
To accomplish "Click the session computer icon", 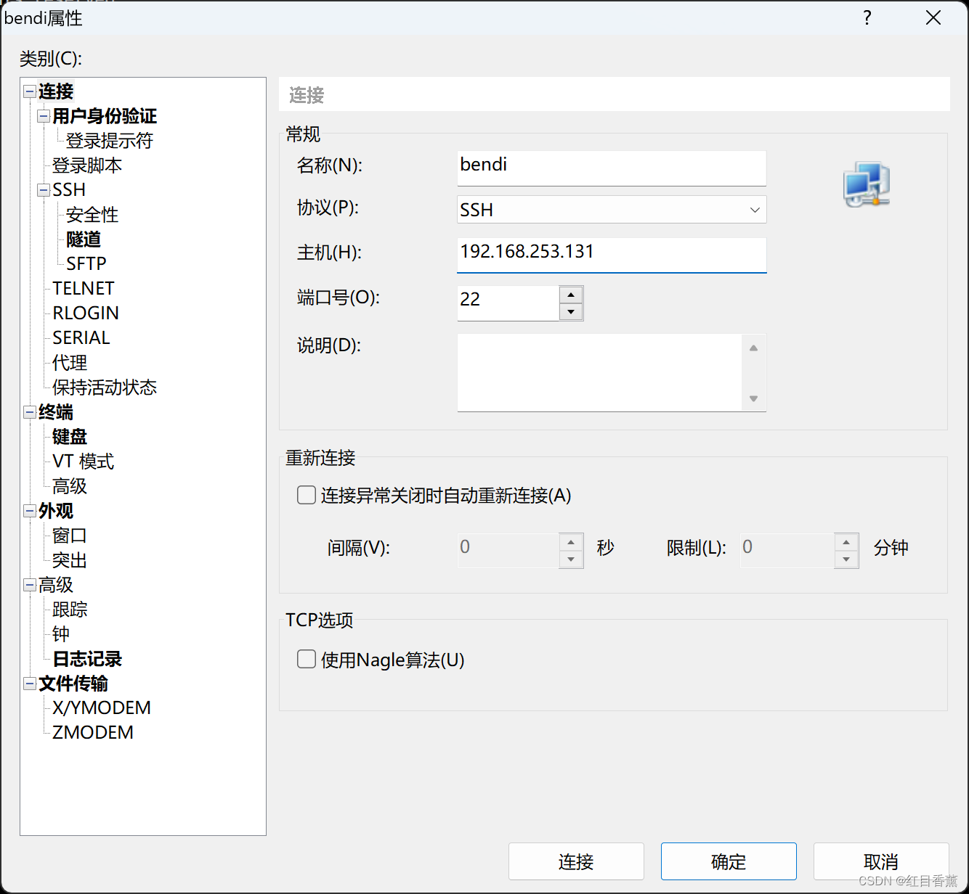I will [866, 184].
